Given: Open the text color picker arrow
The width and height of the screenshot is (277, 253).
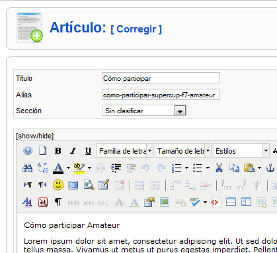Looking at the screenshot, I should 68,168.
